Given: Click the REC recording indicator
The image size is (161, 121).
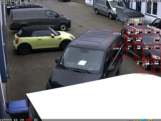Looking at the screenshot, I should pyautogui.click(x=144, y=120).
